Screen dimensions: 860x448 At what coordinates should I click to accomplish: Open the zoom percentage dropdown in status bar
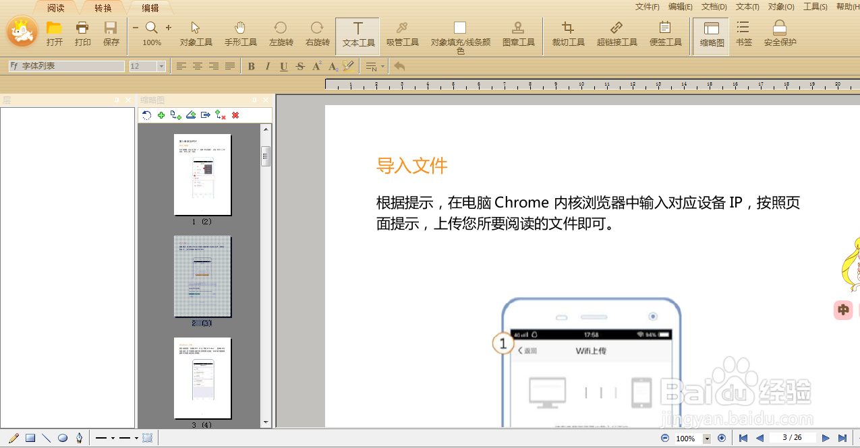[x=706, y=439]
